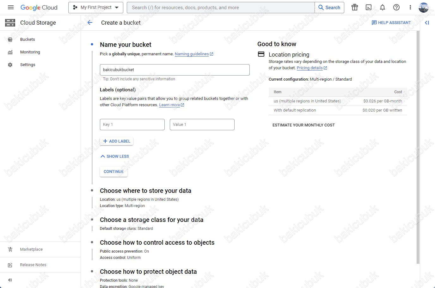Click the Cloud Storage product icon
The height and width of the screenshot is (288, 435).
[10, 22]
